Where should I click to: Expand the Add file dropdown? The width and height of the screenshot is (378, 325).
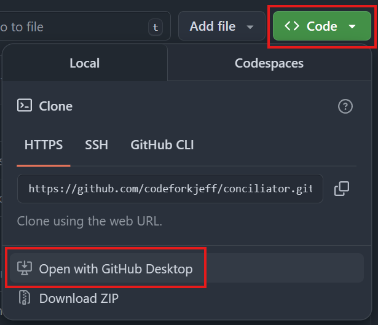tap(221, 26)
